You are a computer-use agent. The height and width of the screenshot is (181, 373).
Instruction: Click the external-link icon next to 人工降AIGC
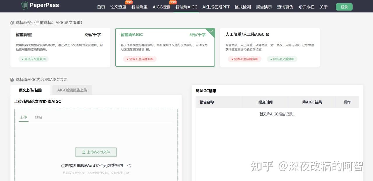tap(268, 34)
